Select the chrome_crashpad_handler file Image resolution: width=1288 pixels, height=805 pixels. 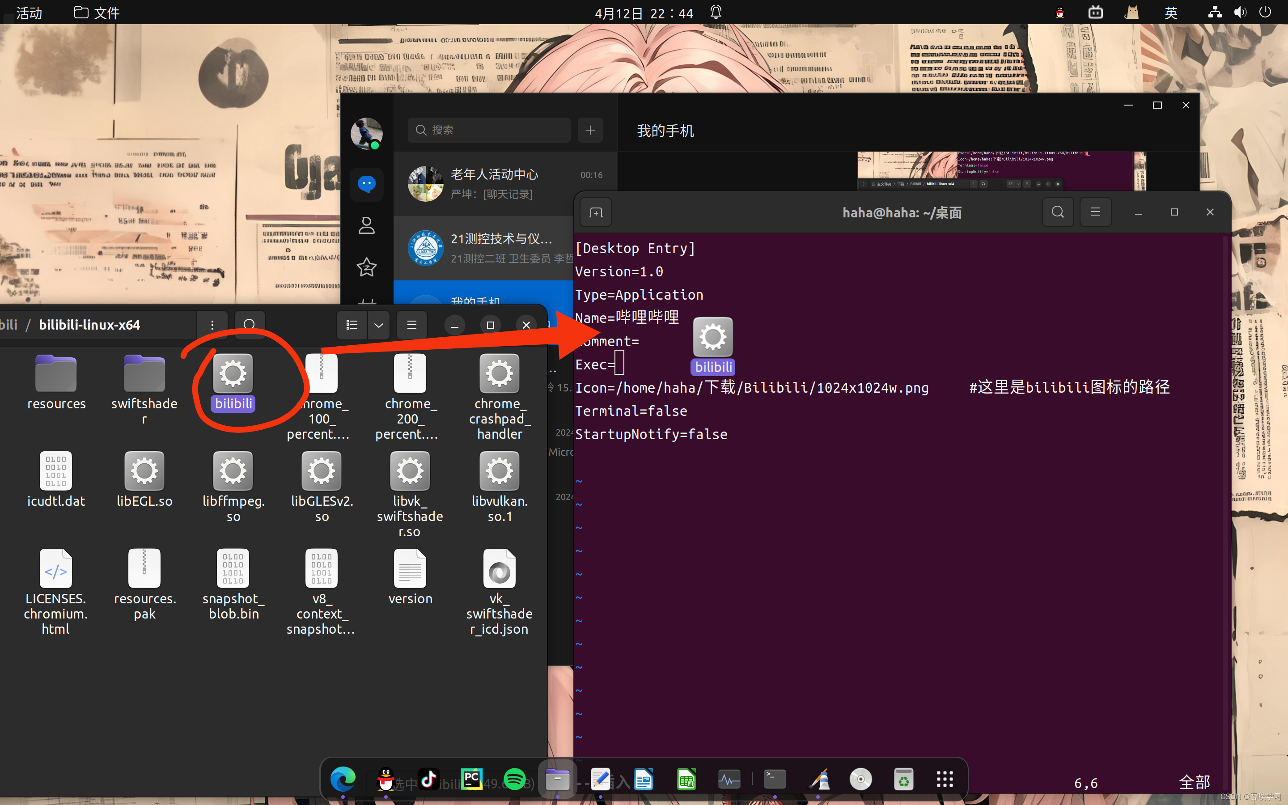click(x=499, y=397)
